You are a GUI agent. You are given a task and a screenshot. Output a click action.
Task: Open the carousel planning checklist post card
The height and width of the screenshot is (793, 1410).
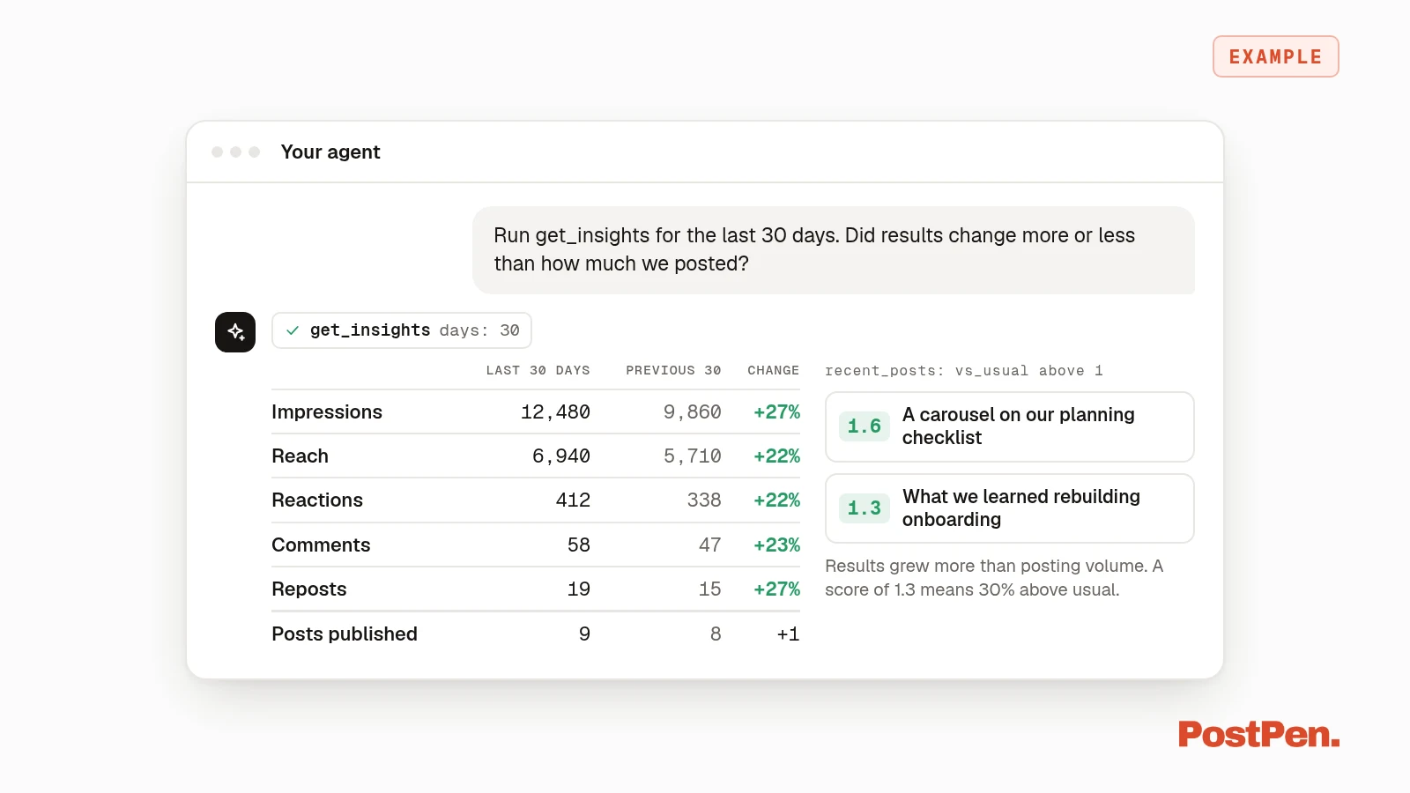pos(1010,426)
